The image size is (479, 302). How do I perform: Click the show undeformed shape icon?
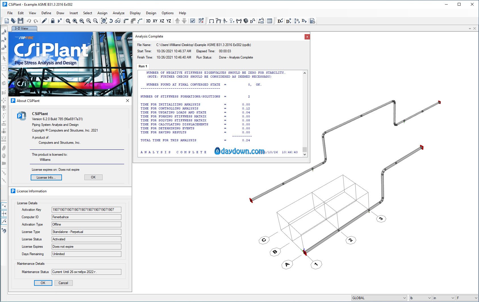click(211, 21)
